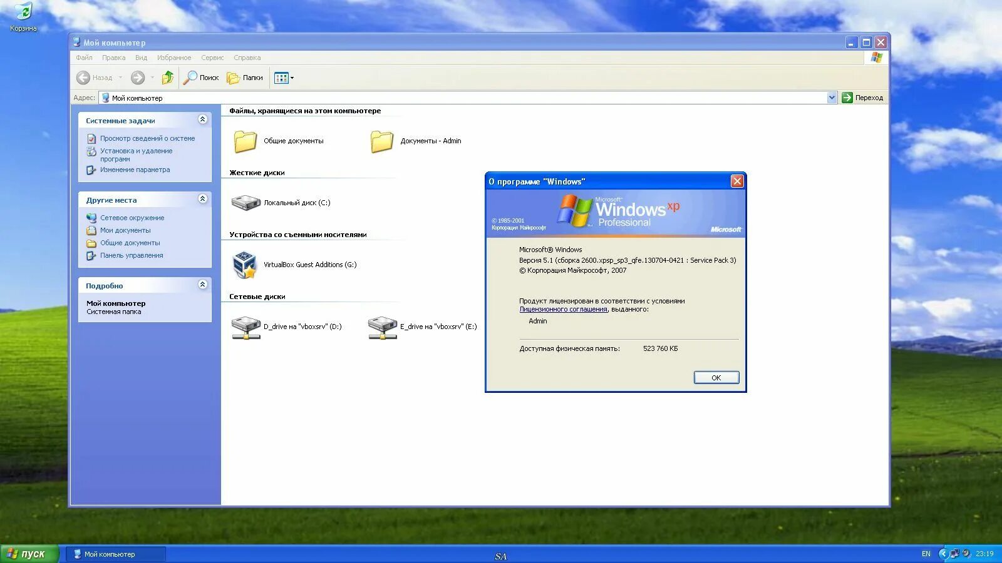Open the Файл menu
Viewport: 1002px width, 563px height.
pos(84,58)
